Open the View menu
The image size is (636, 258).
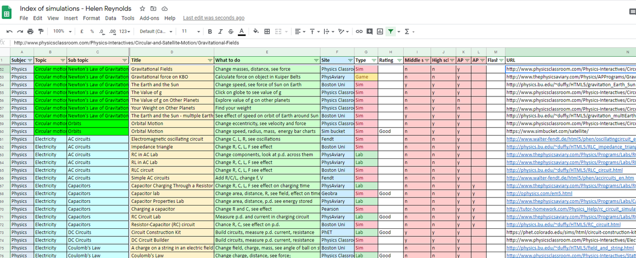click(x=53, y=18)
